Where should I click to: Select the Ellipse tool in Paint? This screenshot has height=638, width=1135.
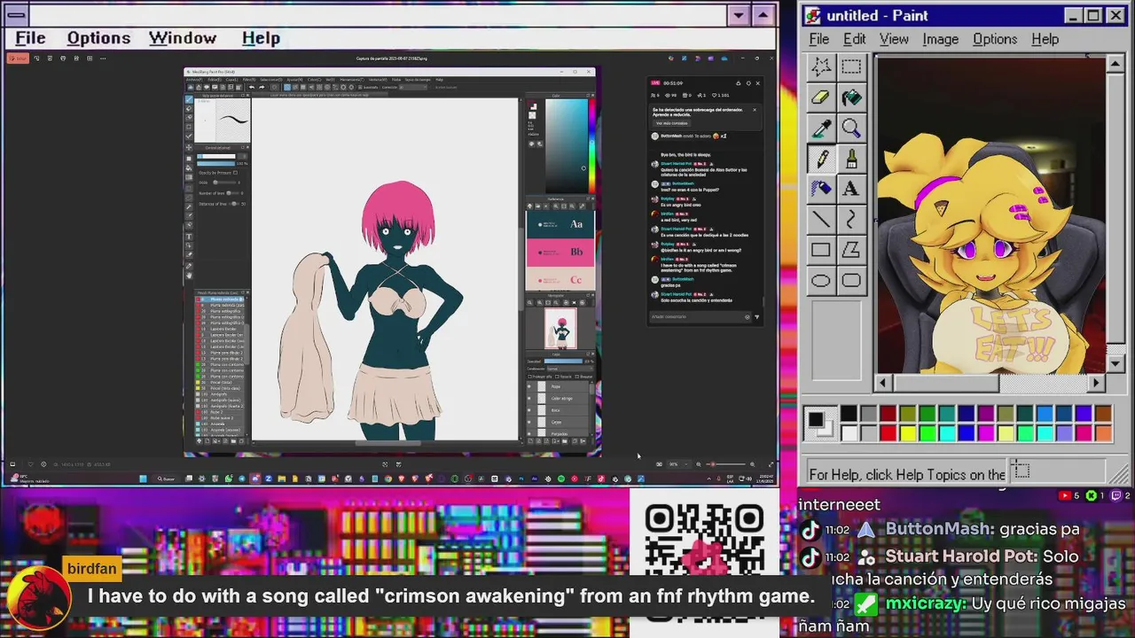tap(821, 281)
